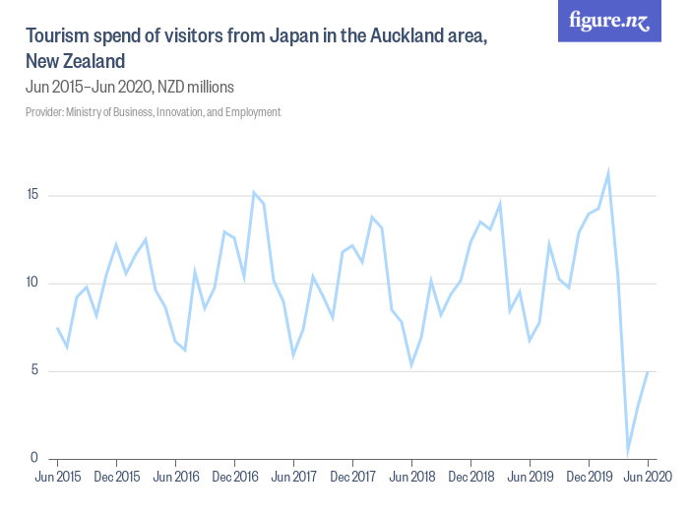Viewport: 689px width, 517px height.
Task: Select the Jun 2020 x-axis label
Action: pos(647,478)
